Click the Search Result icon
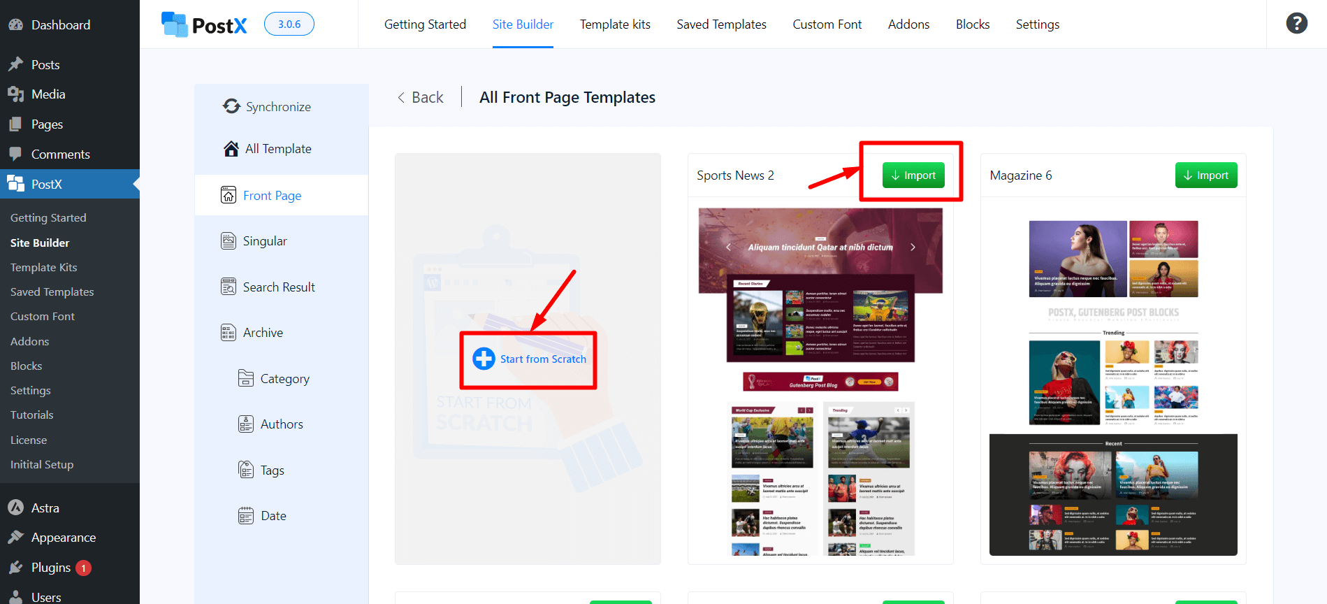Screen dimensions: 1327x604 coord(229,287)
